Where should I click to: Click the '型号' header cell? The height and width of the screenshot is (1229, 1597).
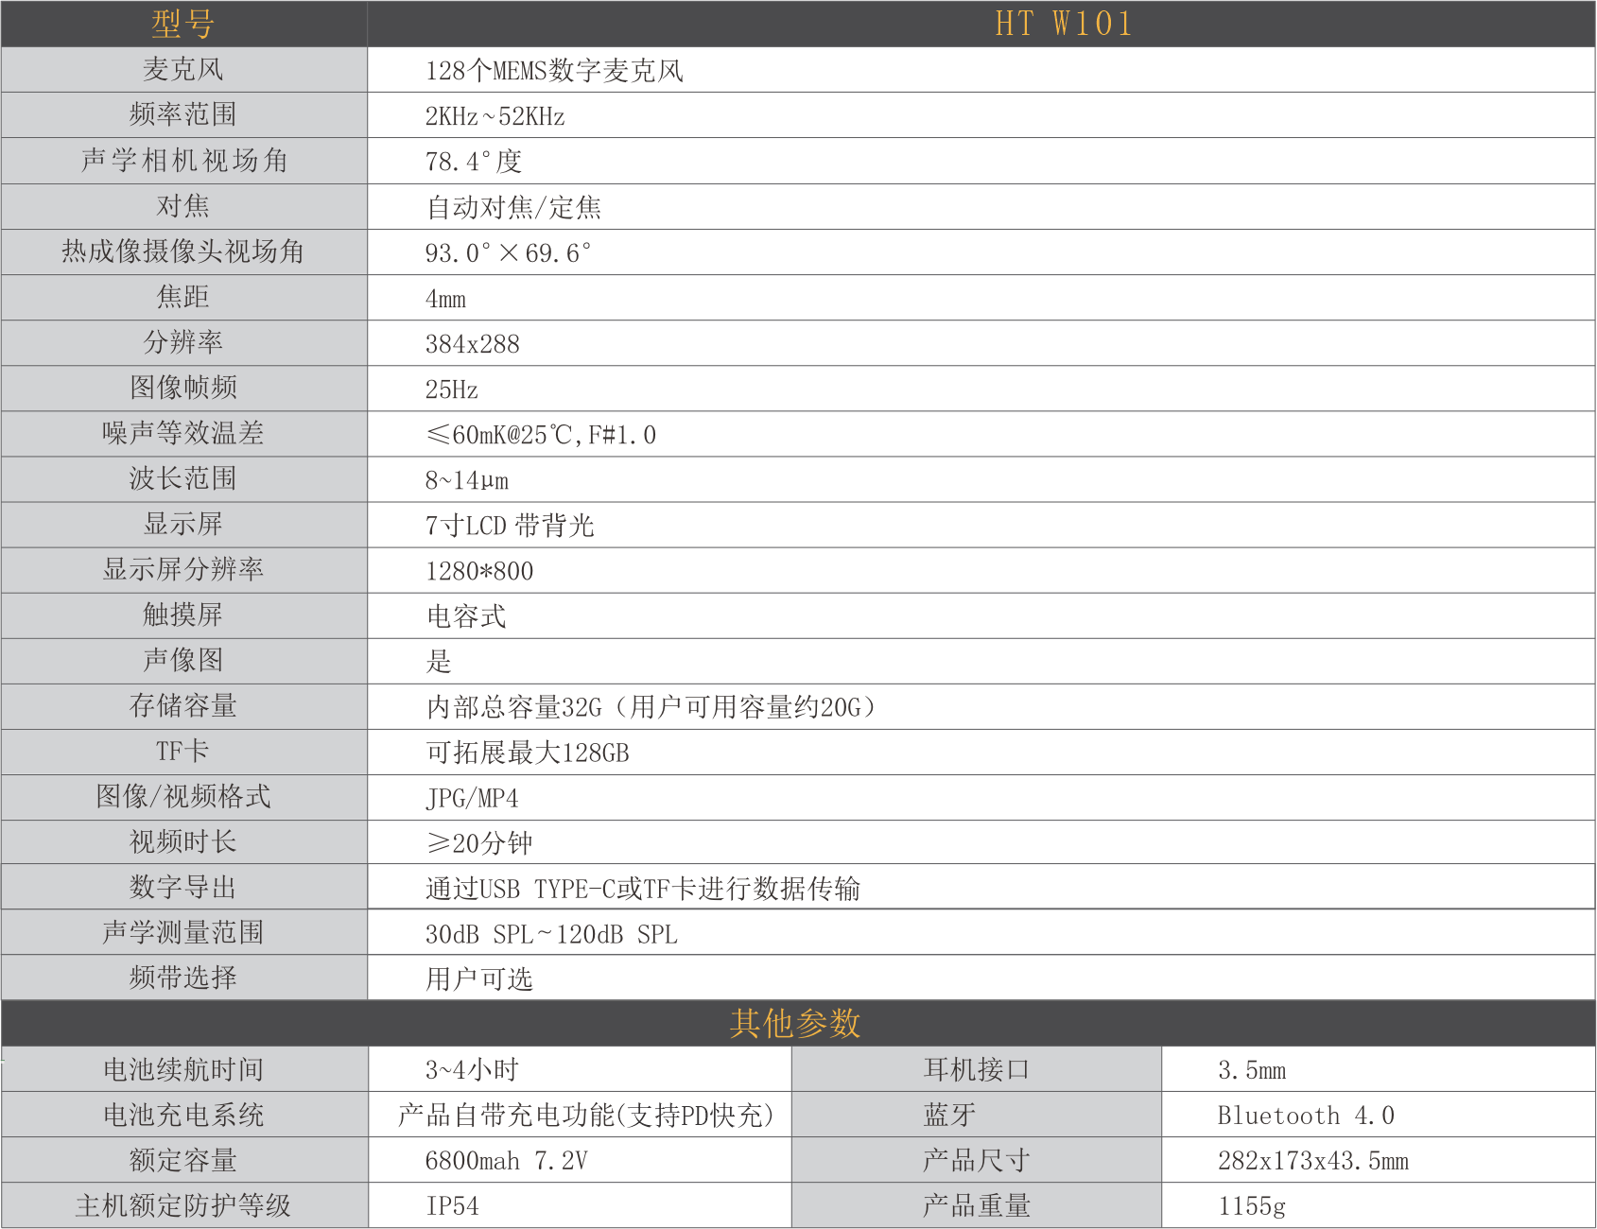[183, 24]
